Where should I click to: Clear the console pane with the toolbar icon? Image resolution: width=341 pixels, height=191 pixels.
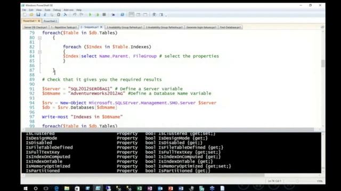[65, 15]
